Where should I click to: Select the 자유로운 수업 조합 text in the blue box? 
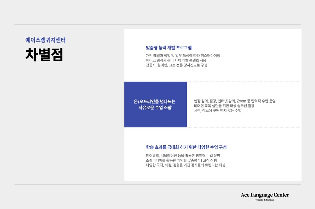155,108
